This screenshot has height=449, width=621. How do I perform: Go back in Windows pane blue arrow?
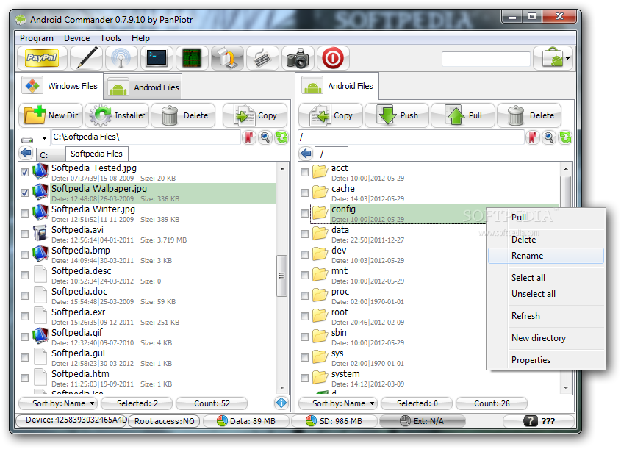point(26,153)
